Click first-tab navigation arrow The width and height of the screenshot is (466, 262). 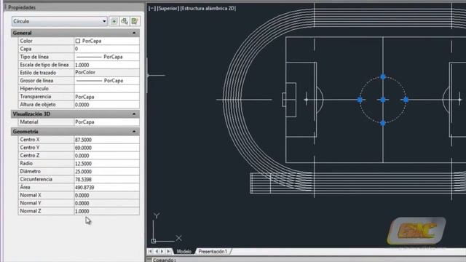click(150, 252)
